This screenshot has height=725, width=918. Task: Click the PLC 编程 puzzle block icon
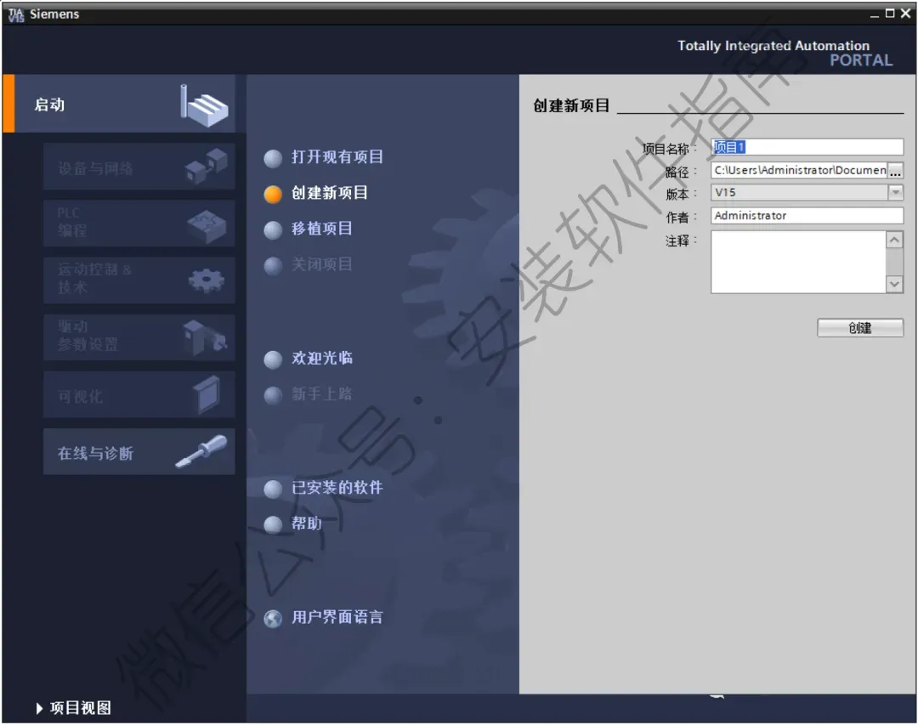(x=206, y=226)
